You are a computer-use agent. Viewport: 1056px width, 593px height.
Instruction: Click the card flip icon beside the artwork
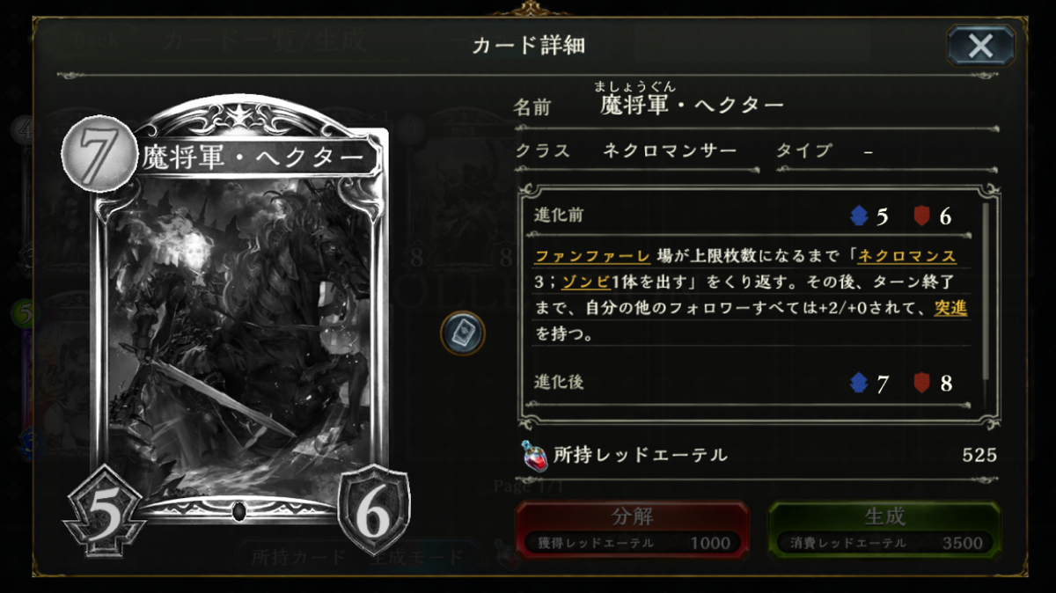tap(463, 333)
